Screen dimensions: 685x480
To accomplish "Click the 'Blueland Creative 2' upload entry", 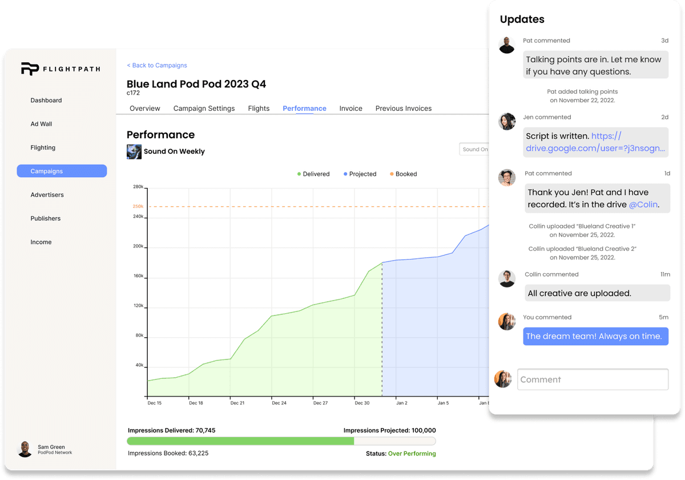I will pyautogui.click(x=582, y=253).
